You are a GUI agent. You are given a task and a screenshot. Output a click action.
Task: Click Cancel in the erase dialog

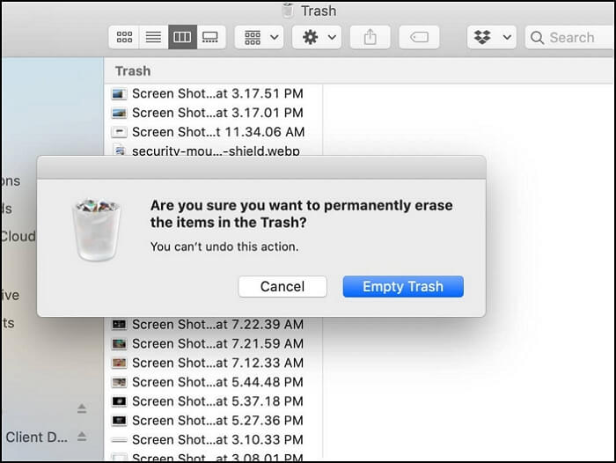(282, 286)
